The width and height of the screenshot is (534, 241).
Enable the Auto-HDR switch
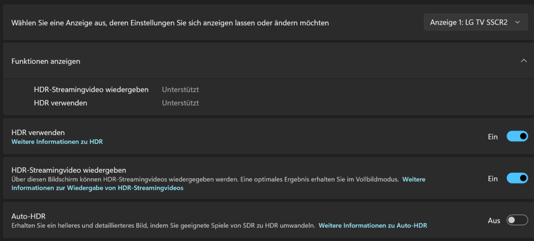tap(517, 220)
